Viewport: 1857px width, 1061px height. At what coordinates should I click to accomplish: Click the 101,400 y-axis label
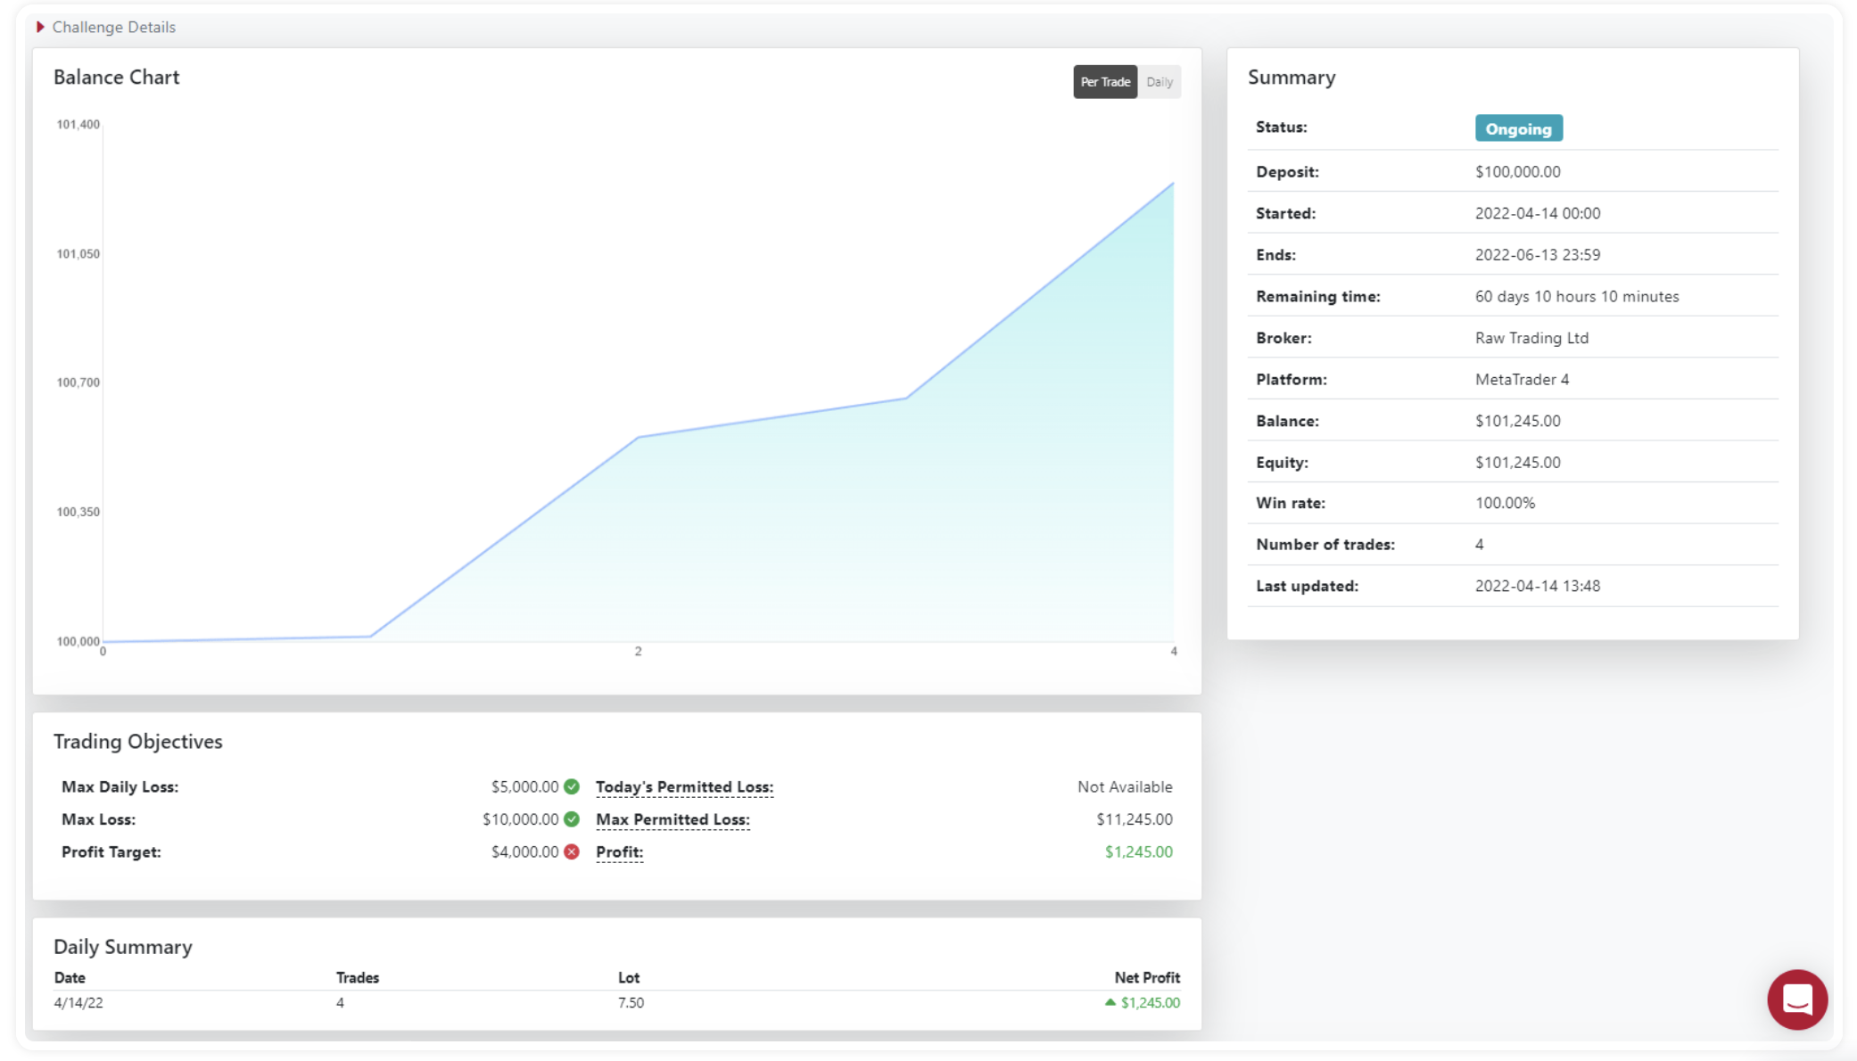pyautogui.click(x=78, y=124)
